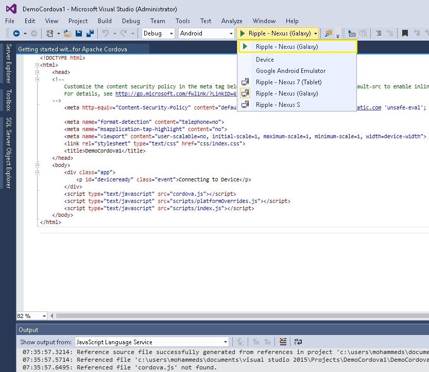The width and height of the screenshot is (429, 372).
Task: Click the Navigate Backward arrow icon
Action: coord(16,33)
